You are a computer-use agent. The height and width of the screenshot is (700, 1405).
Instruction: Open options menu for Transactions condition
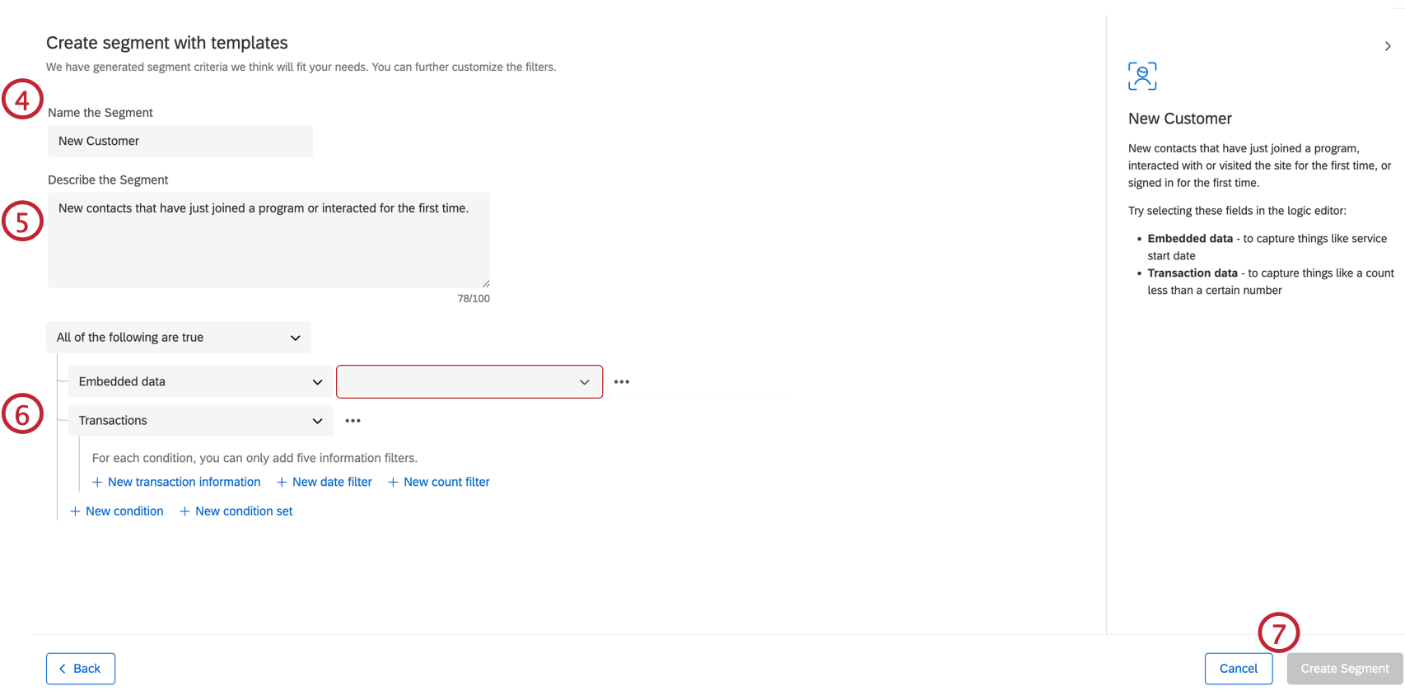353,421
